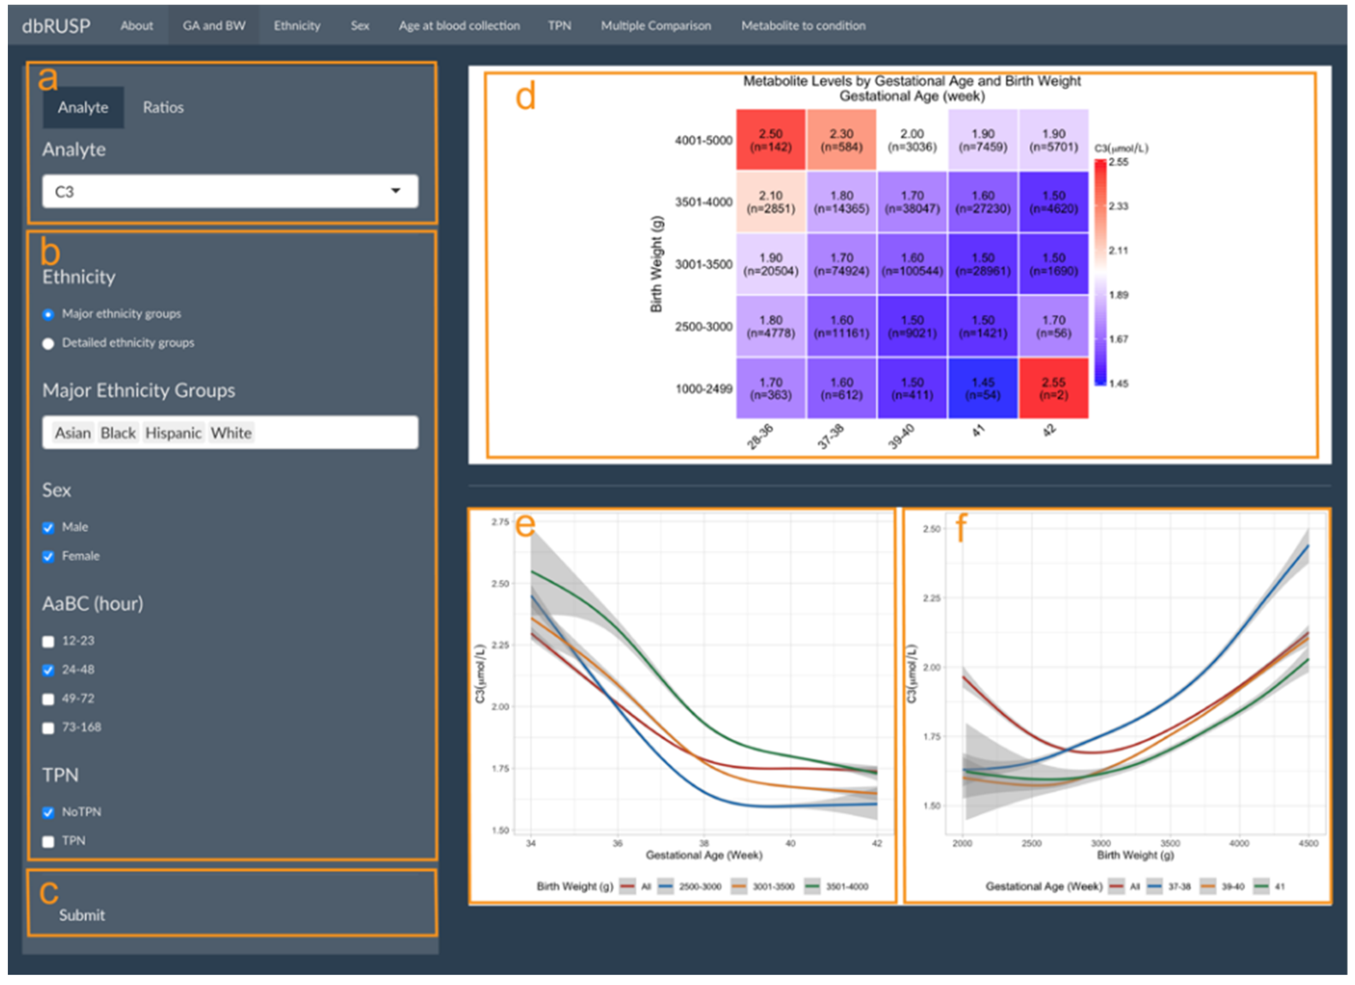Viewport: 1355px width, 985px height.
Task: Remove Hispanic tag in ethnicity groups box
Action: [173, 433]
